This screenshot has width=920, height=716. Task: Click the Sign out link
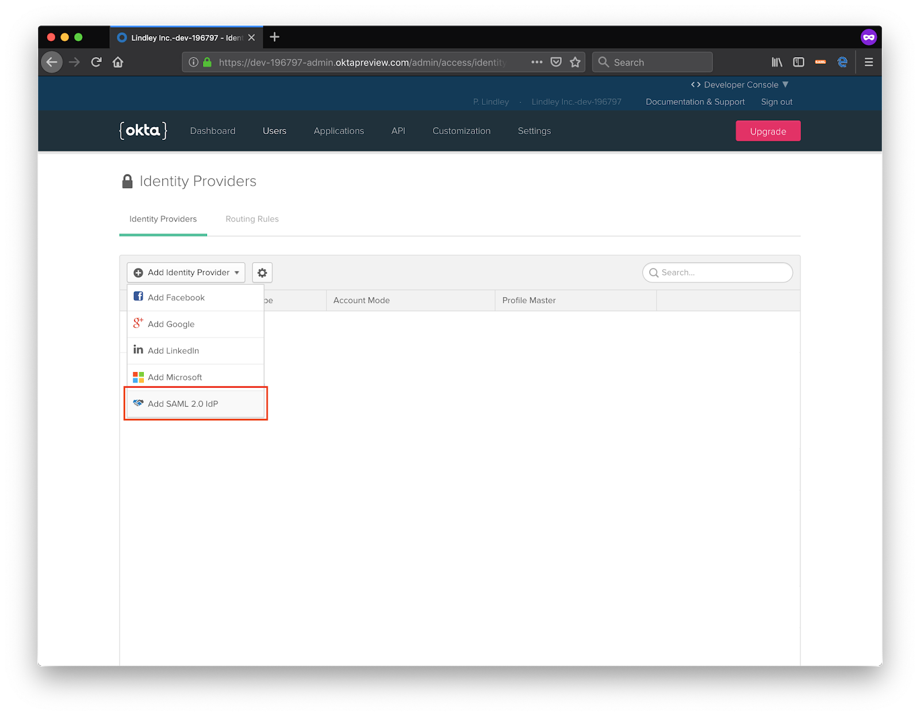777,102
